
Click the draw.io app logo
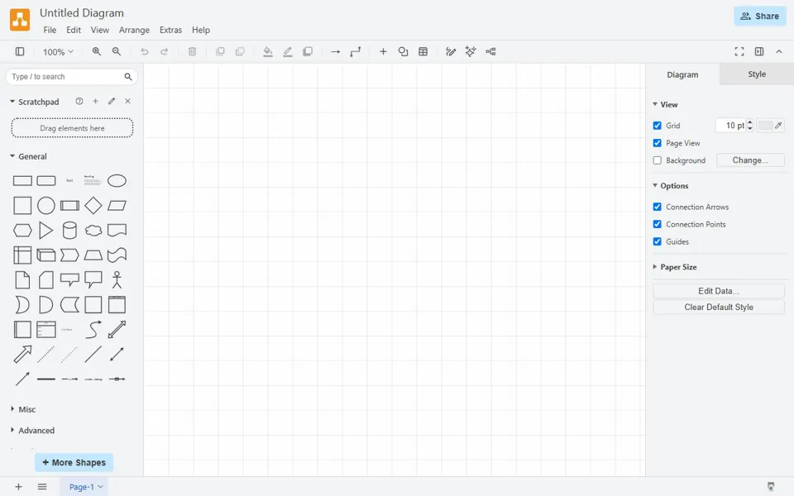click(x=20, y=20)
